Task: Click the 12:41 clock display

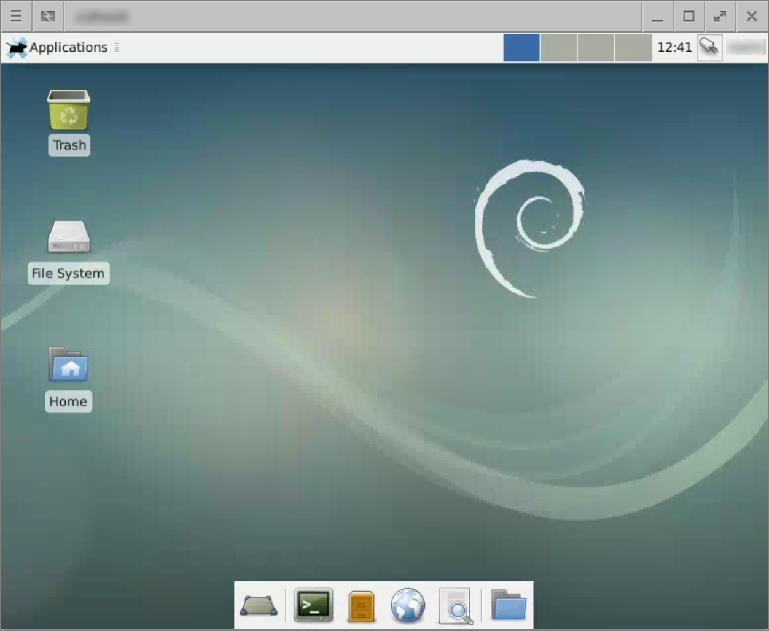Action: coord(674,47)
